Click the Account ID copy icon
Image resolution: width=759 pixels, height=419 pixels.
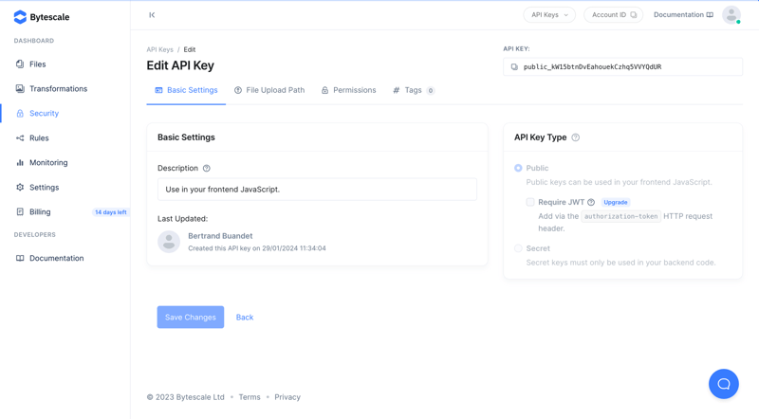coord(633,15)
